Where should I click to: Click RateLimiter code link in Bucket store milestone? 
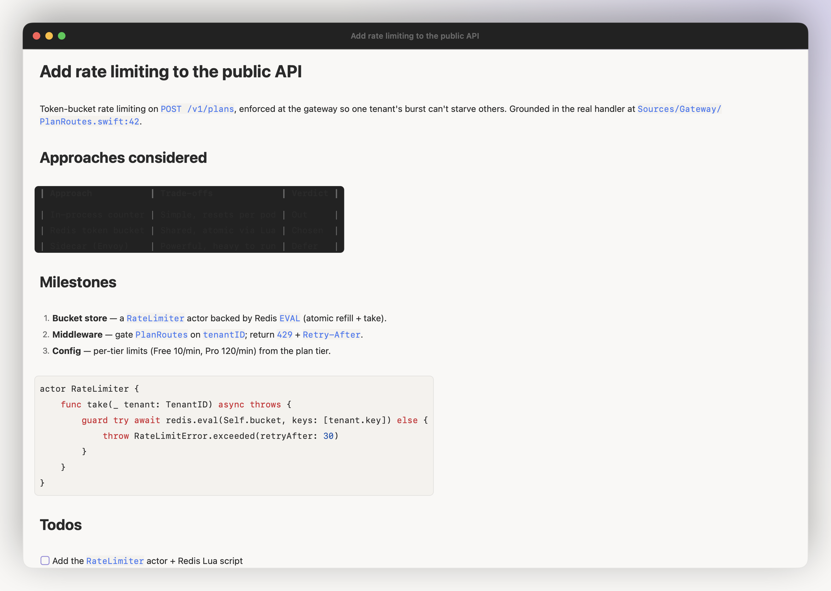pos(155,318)
